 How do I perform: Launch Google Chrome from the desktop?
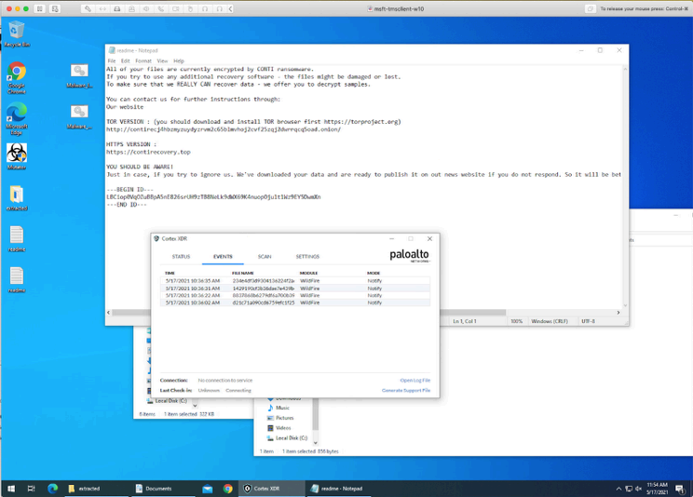17,78
